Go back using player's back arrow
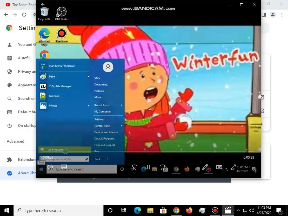The height and width of the screenshot is (216, 288). pos(43,4)
